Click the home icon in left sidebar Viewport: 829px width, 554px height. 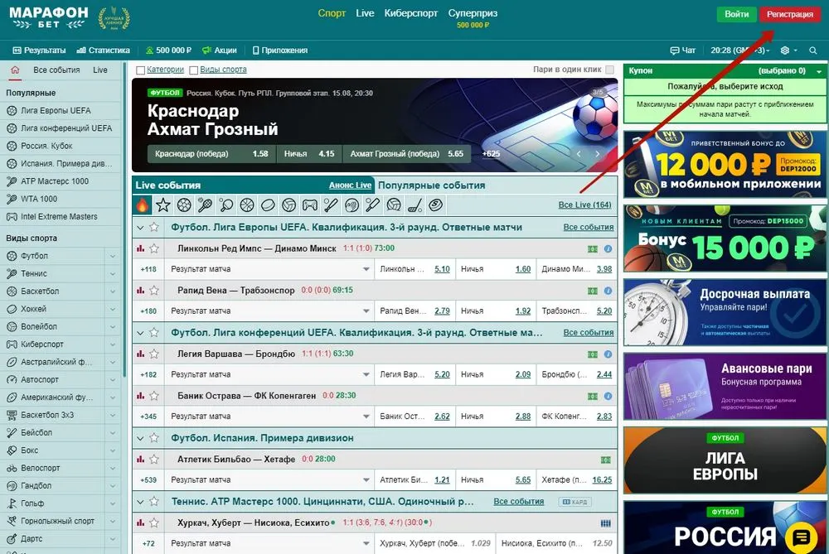pos(15,70)
